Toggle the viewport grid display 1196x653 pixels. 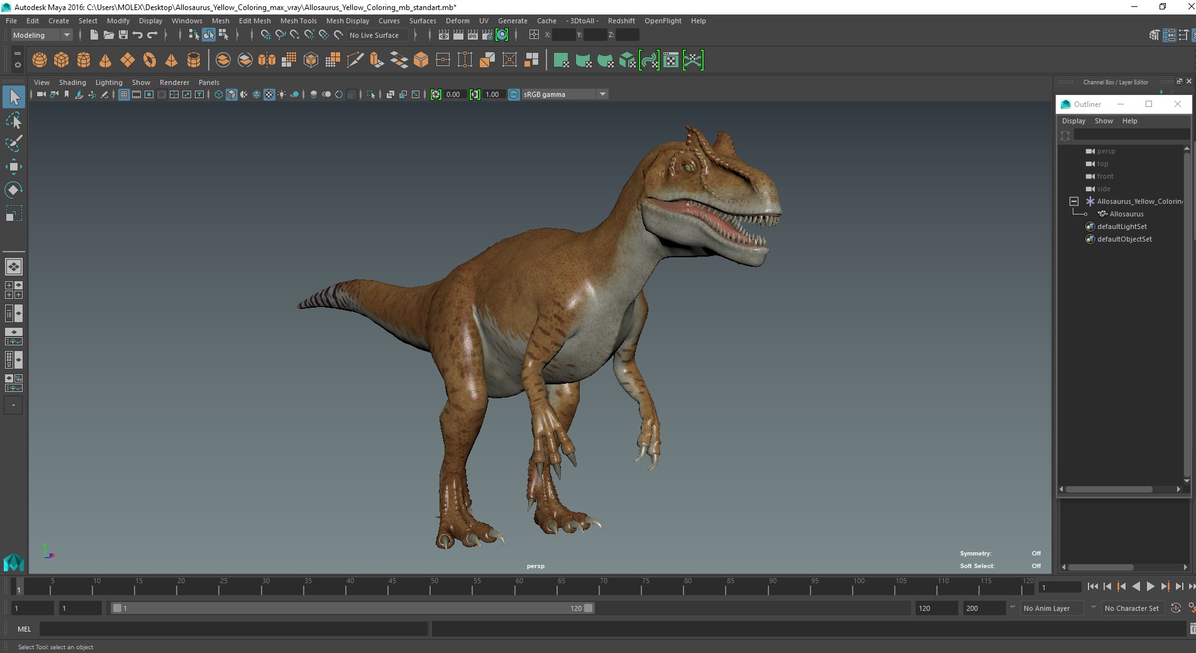coord(124,94)
